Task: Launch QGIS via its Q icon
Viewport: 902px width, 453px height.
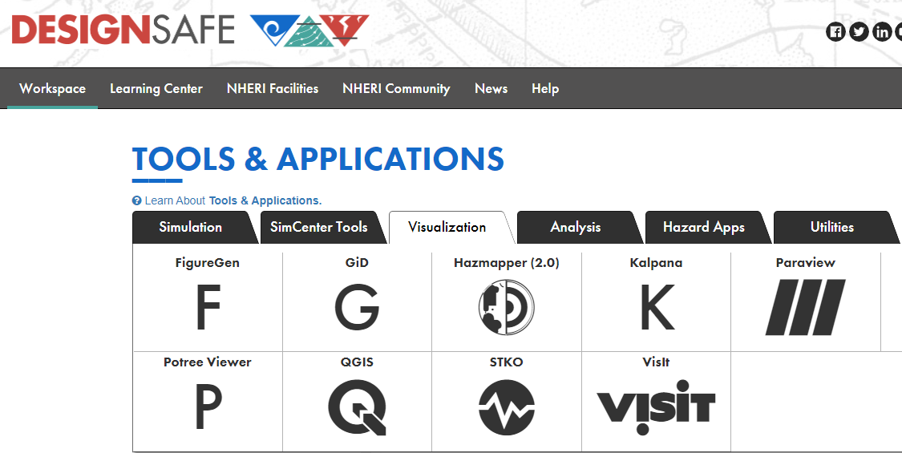Action: (357, 407)
